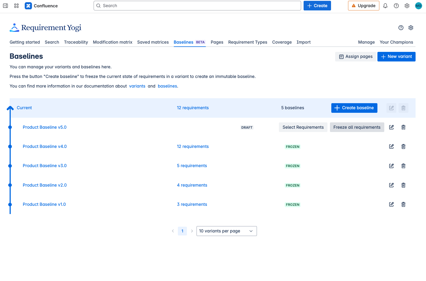The image size is (426, 281).
Task: Delete the Current variant trash icon
Action: [403, 108]
